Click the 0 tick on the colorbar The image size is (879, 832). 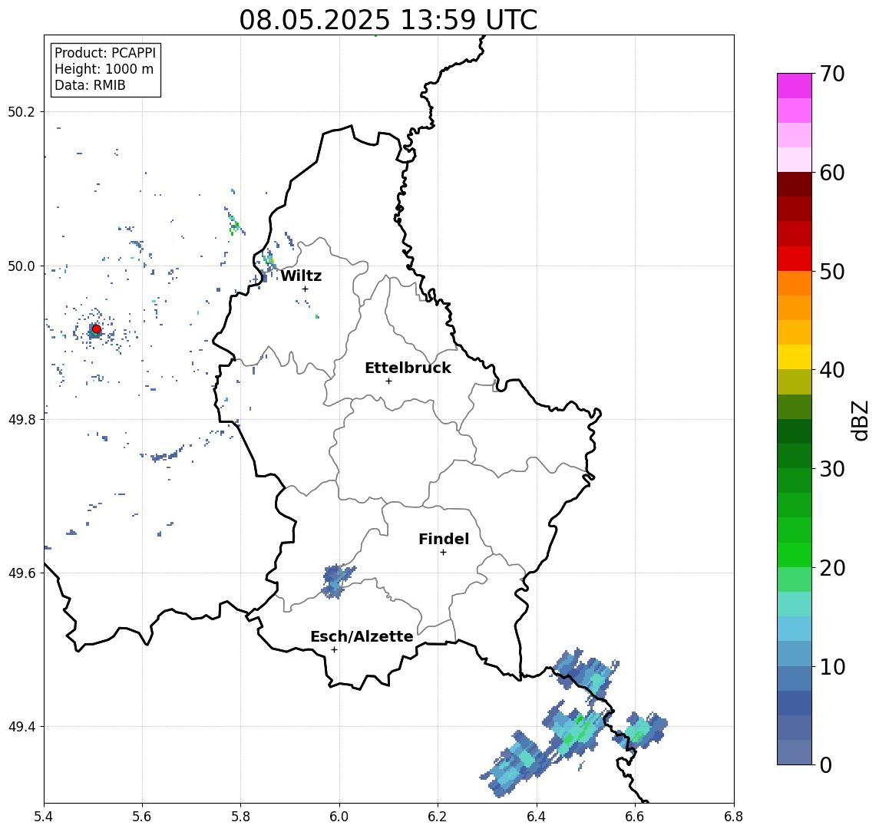(825, 764)
